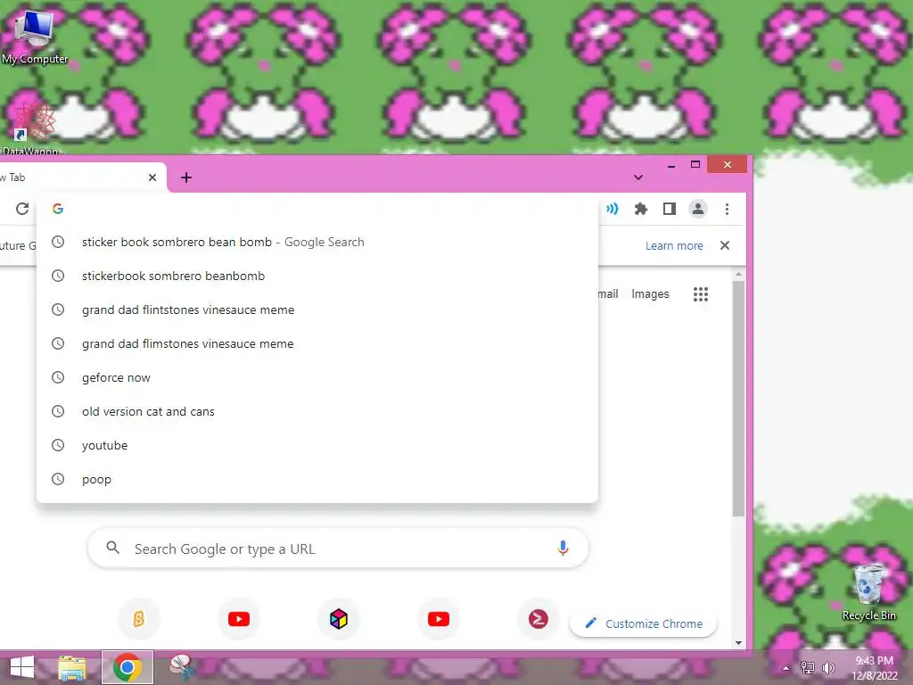Open the first red YouTube shortcut tile
Image resolution: width=913 pixels, height=685 pixels.
tap(239, 619)
